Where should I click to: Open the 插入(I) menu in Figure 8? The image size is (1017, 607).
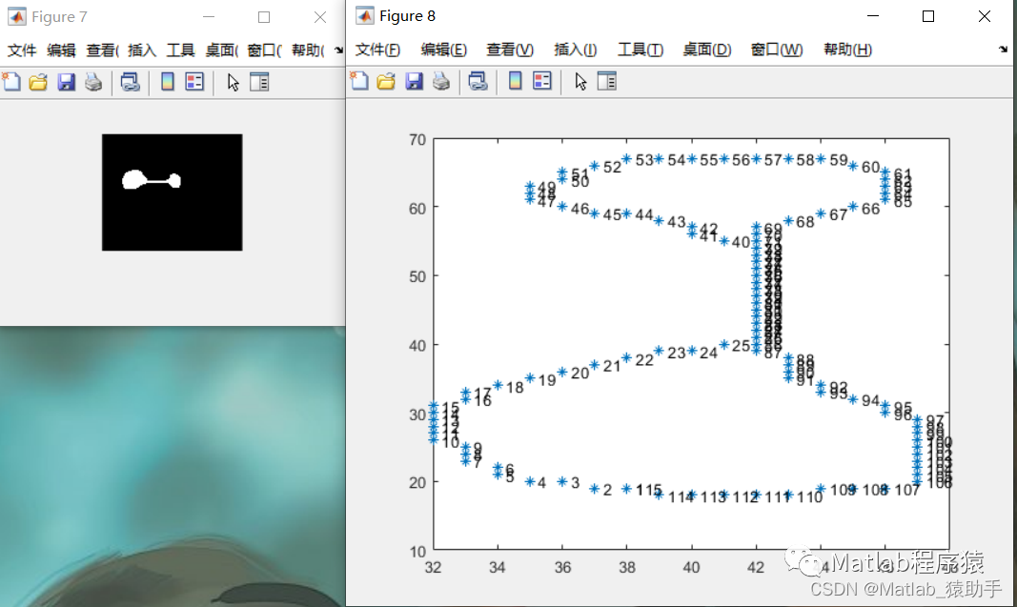coord(575,50)
